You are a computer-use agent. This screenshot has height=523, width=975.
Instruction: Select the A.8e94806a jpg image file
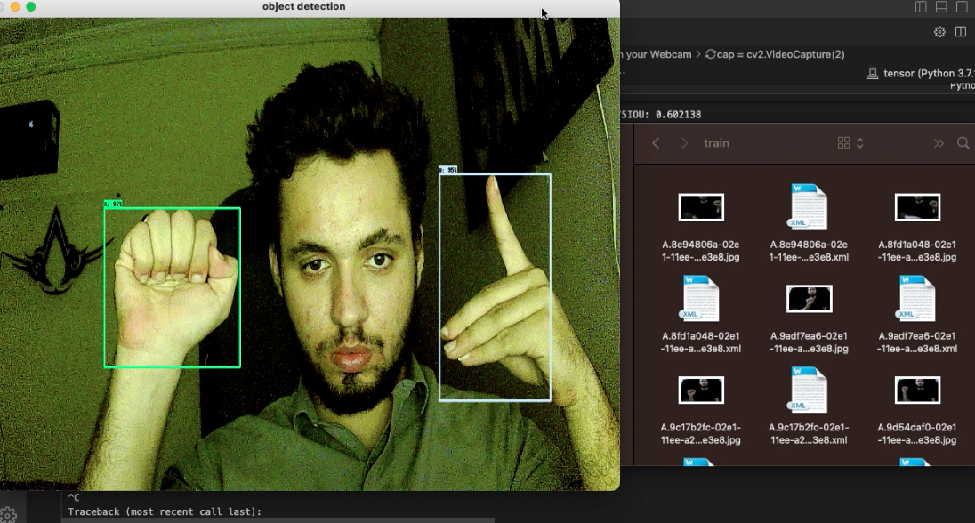tap(701, 208)
